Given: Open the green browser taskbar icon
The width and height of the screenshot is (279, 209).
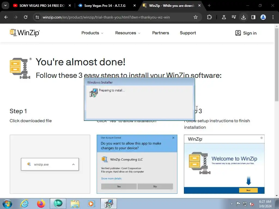Looking at the screenshot, I should (x=58, y=204).
